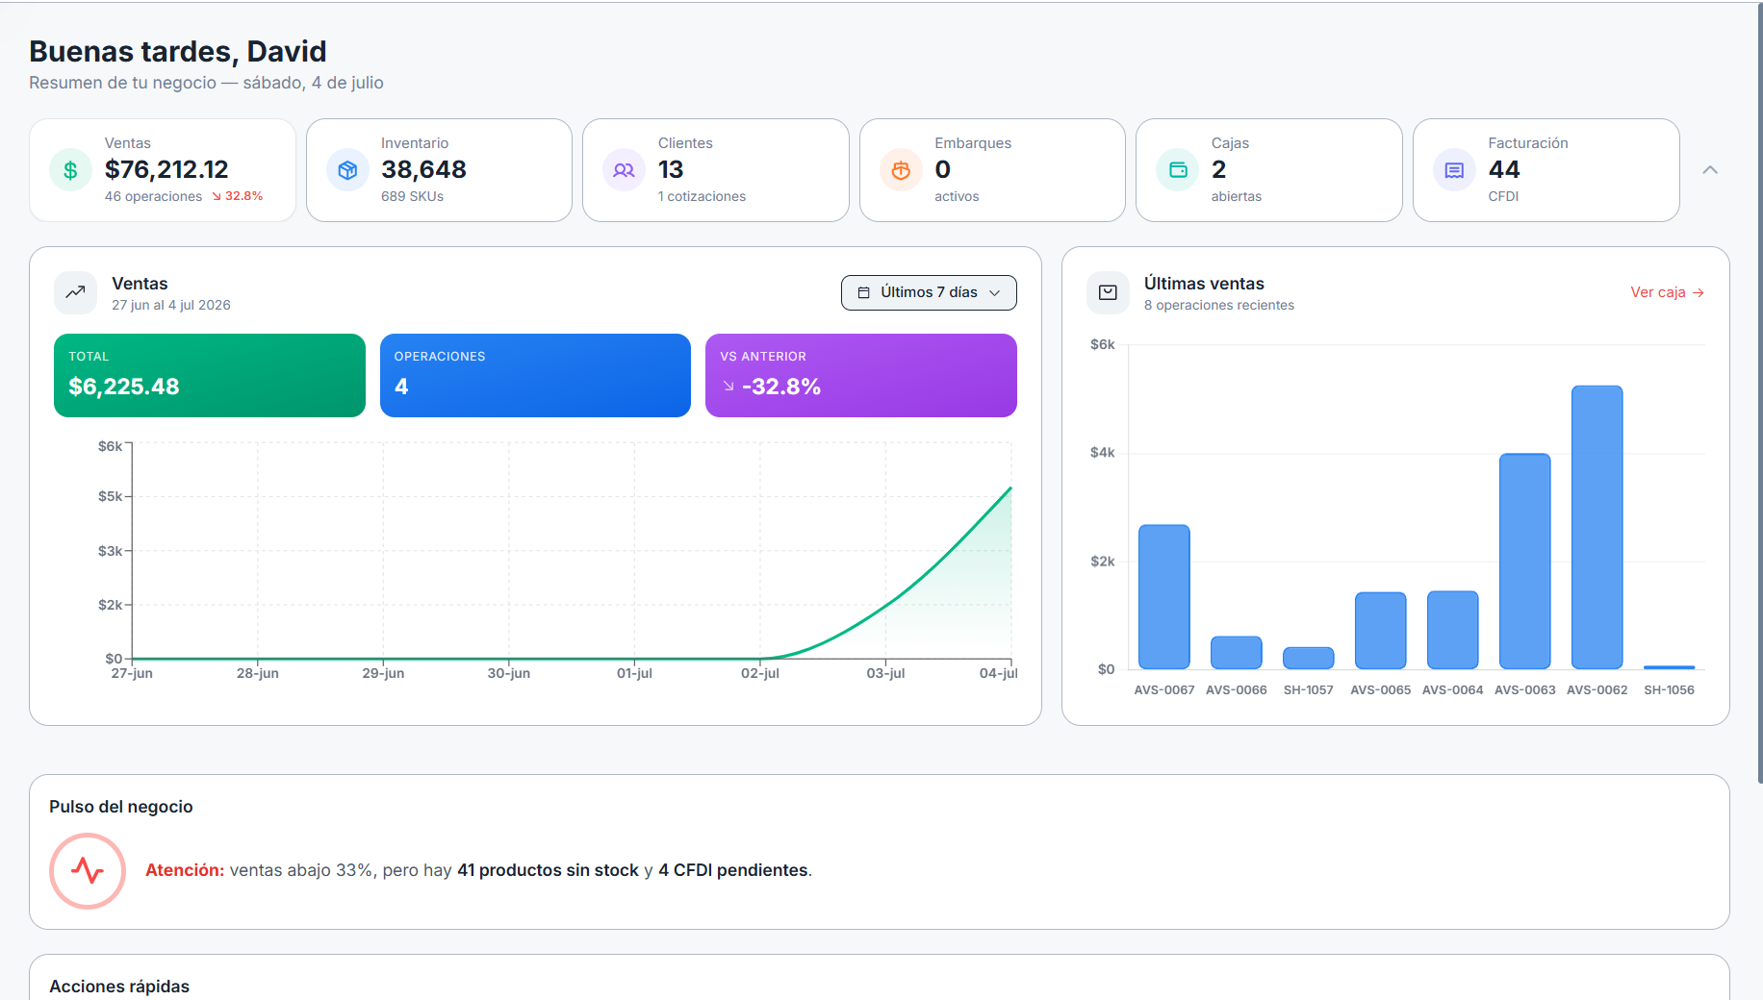Click the AVS-0067 bar in Últimas ventas
The width and height of the screenshot is (1763, 1000).
pyautogui.click(x=1164, y=596)
